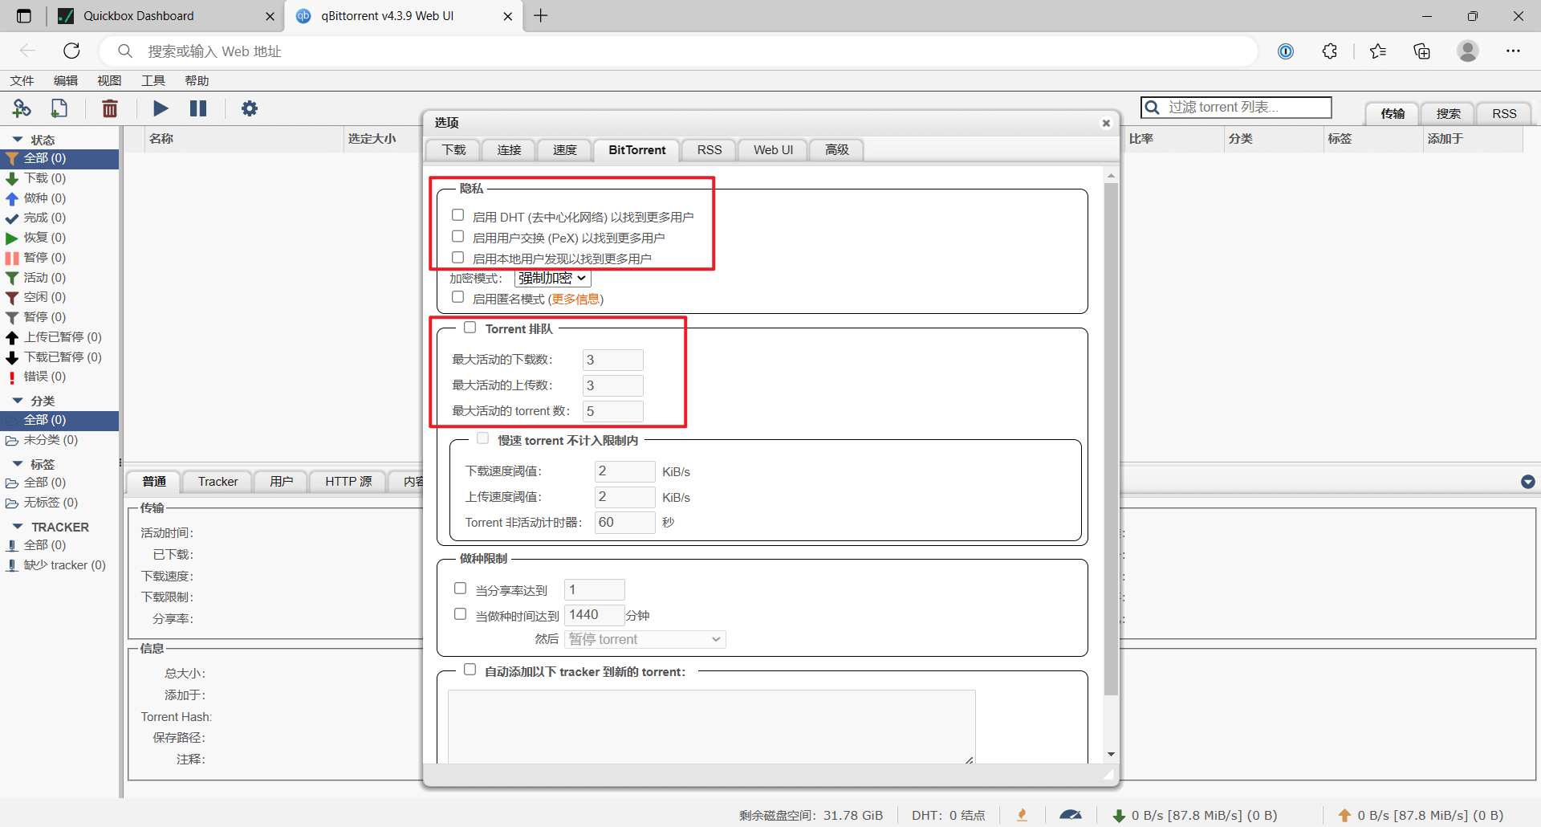Click the filter torrent list search field
Screen dimensions: 1541x827
pos(1236,107)
